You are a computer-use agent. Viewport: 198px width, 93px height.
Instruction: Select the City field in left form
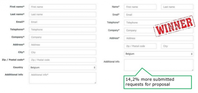[x=62, y=52]
